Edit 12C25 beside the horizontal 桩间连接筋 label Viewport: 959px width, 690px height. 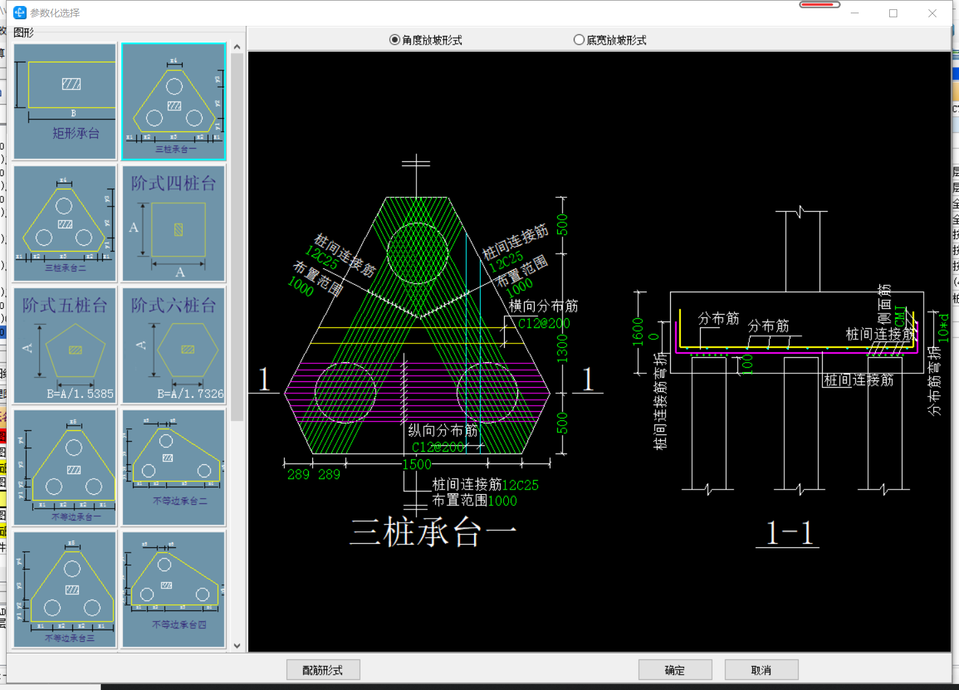(521, 485)
